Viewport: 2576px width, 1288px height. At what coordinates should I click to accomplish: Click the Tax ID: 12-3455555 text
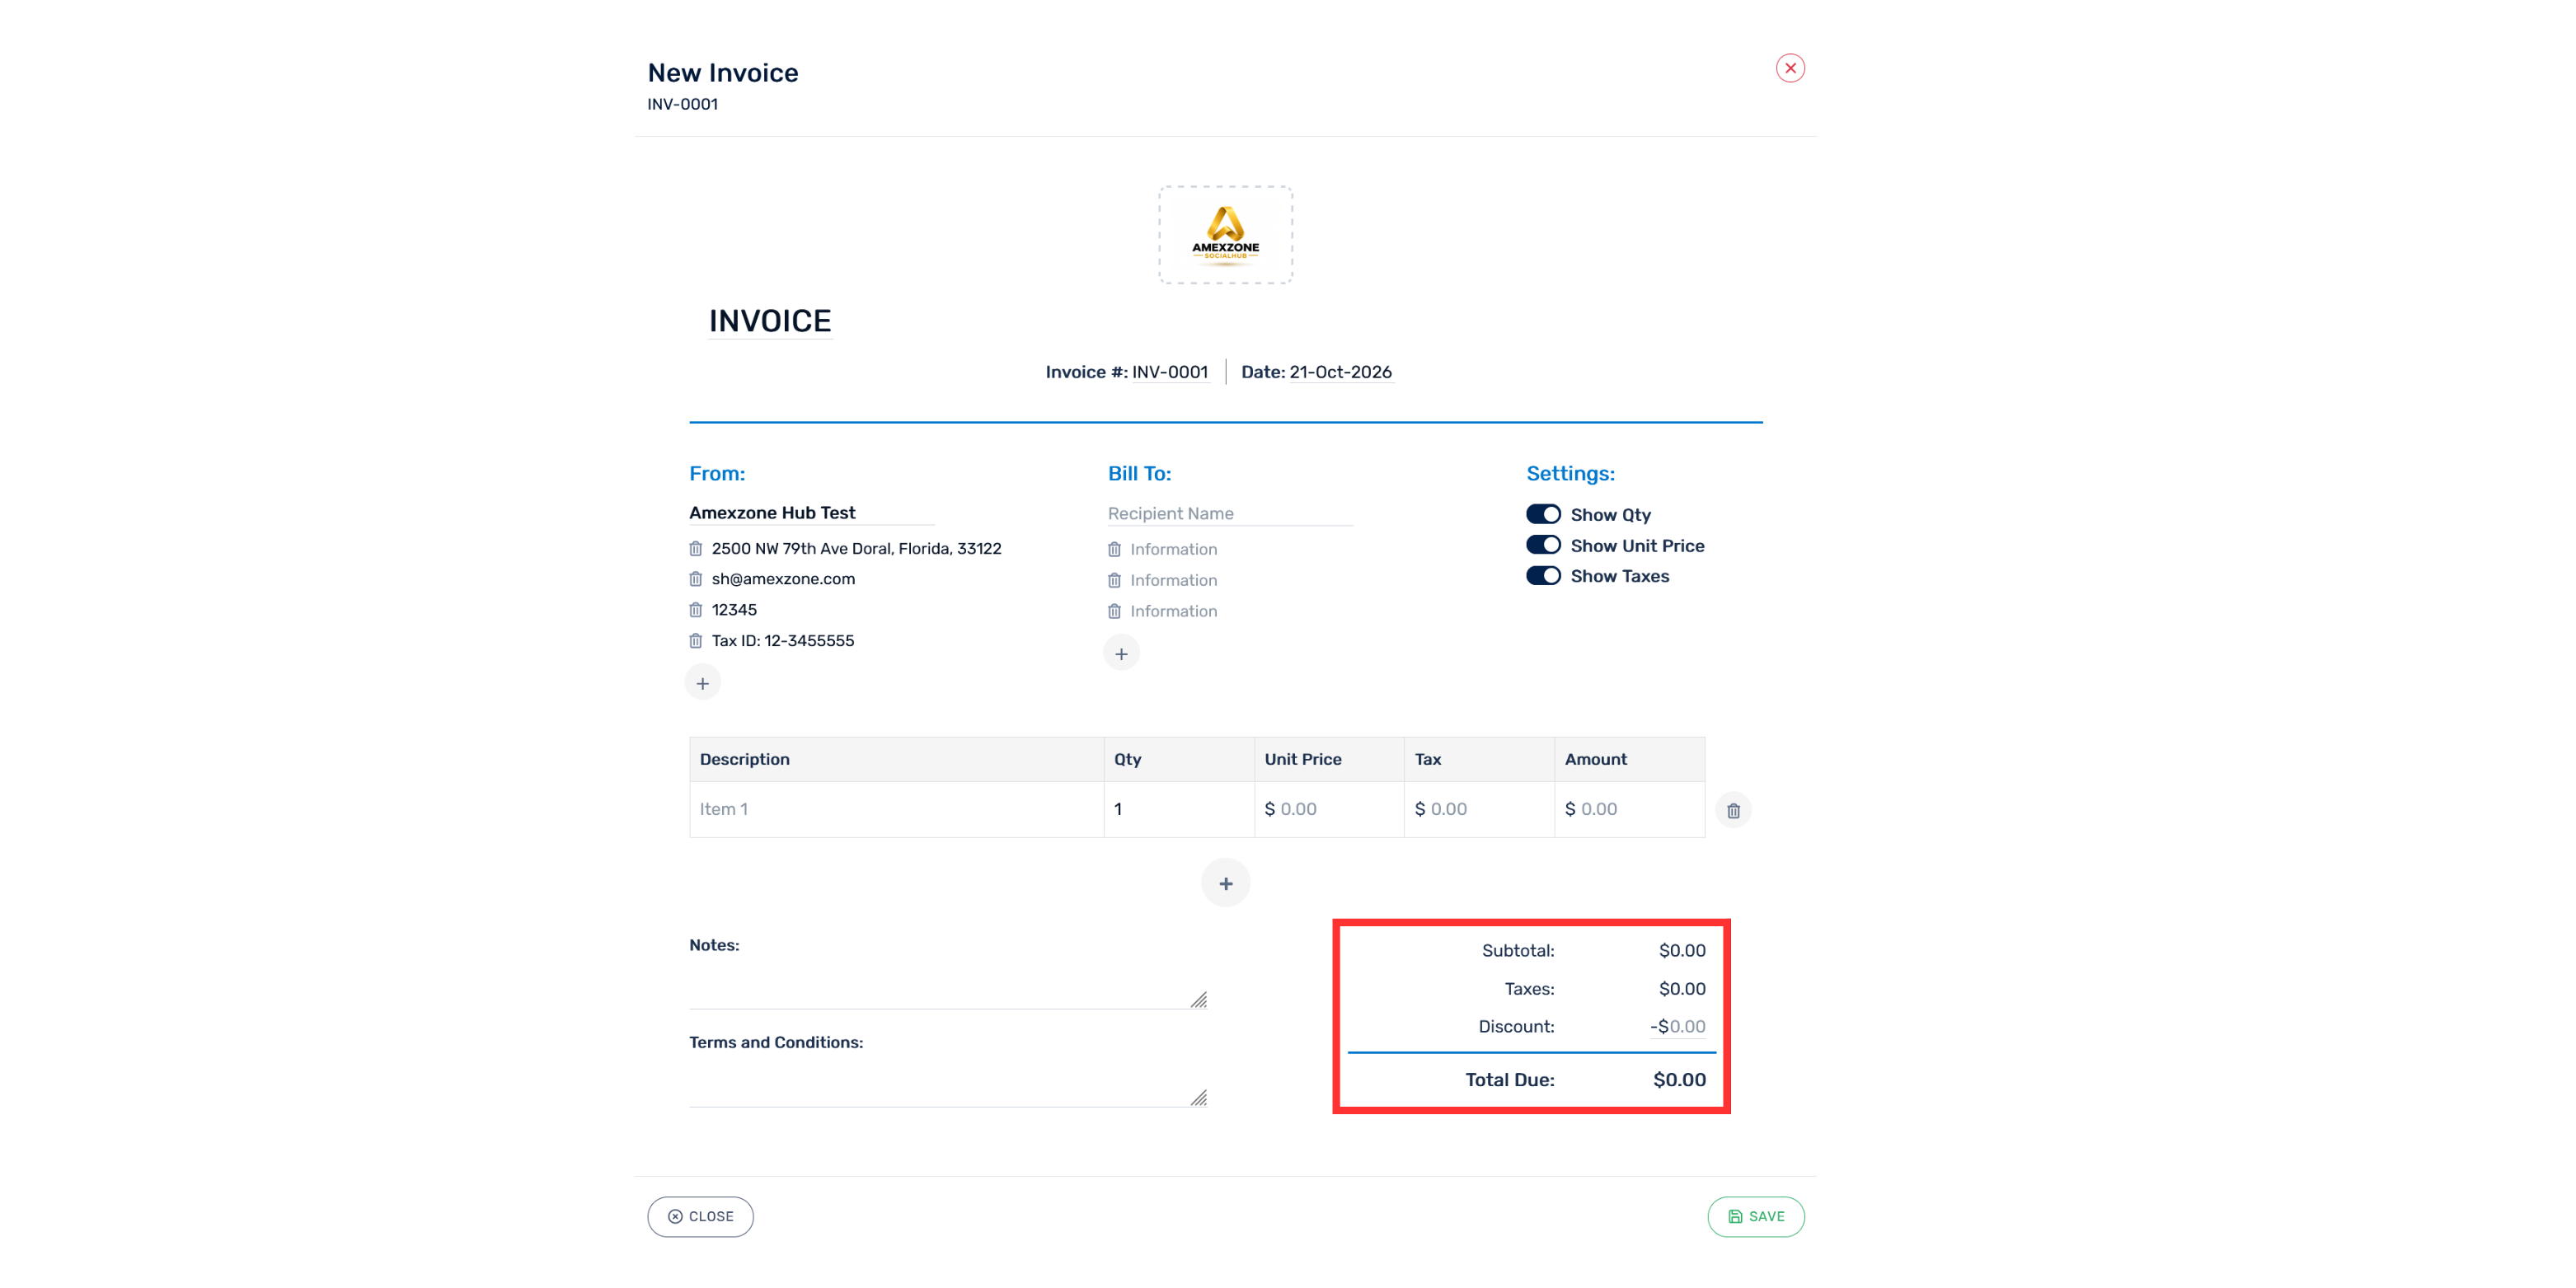click(x=783, y=641)
